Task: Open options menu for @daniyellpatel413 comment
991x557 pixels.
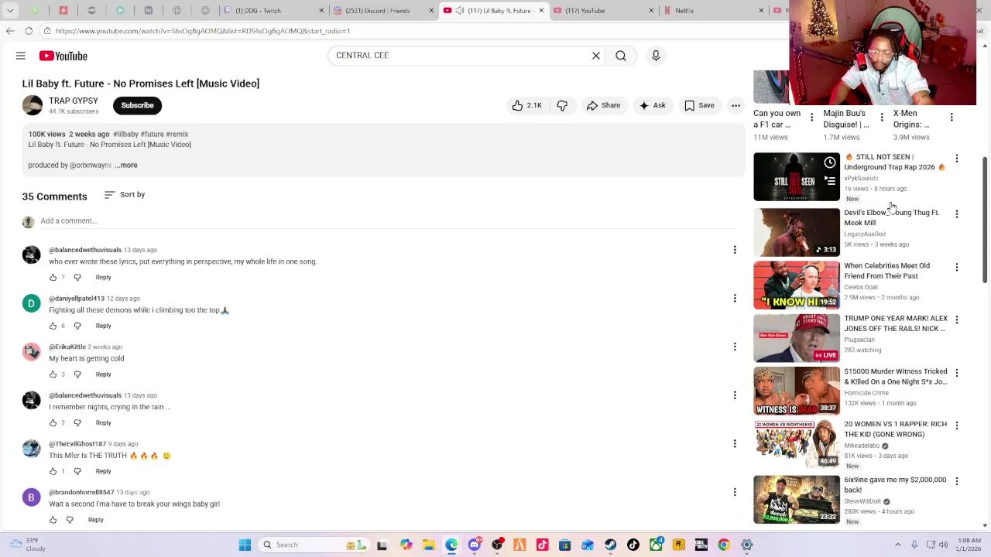Action: point(735,298)
